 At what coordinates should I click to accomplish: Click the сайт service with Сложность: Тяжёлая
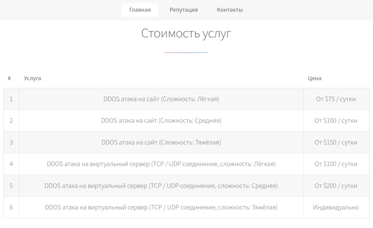coord(161,142)
